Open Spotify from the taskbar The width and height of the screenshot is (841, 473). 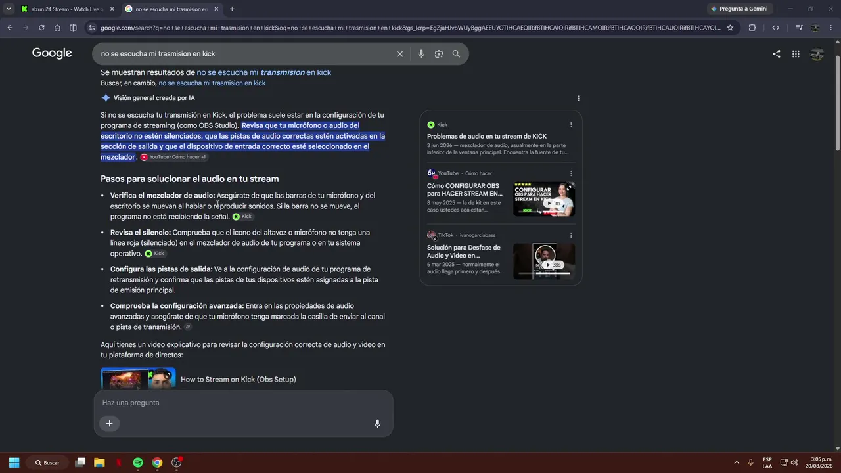coord(138,462)
